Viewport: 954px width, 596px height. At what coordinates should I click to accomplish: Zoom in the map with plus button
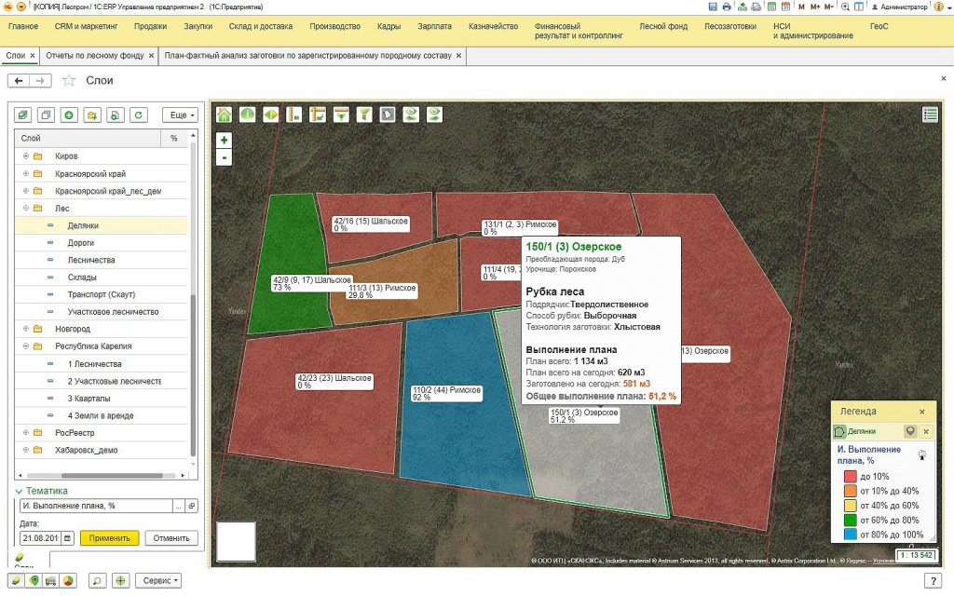224,141
